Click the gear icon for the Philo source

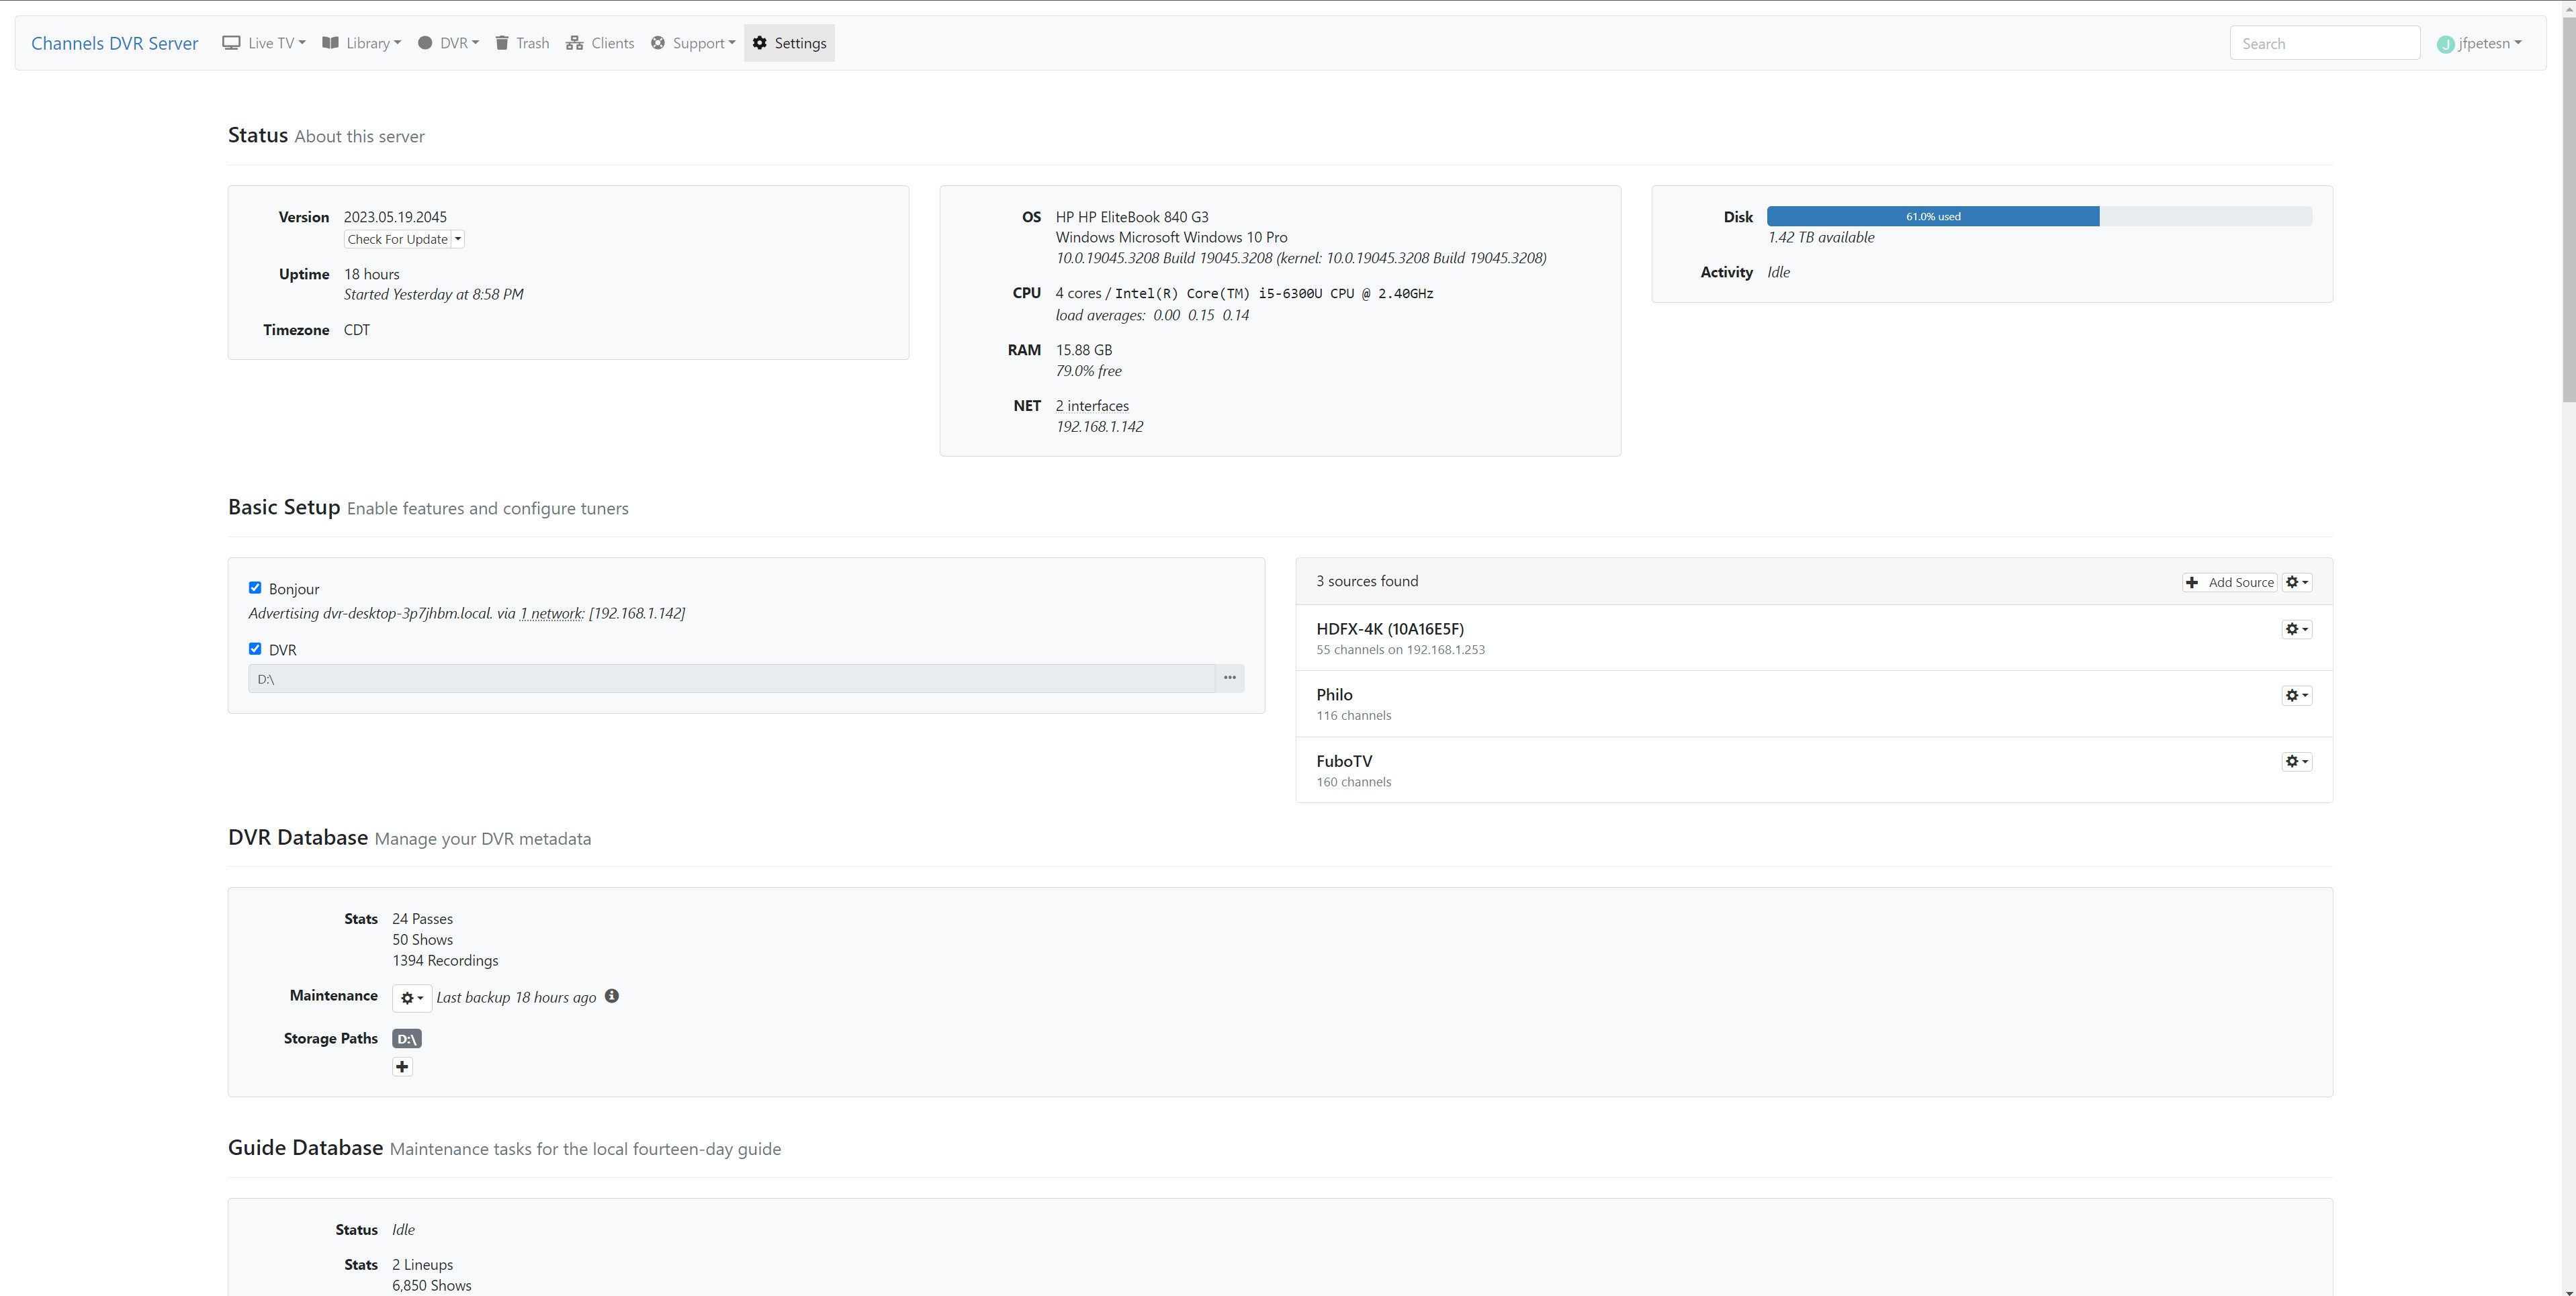2296,695
